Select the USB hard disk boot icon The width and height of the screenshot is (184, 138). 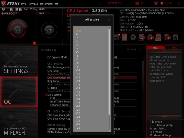pyautogui.click(x=141, y=37)
